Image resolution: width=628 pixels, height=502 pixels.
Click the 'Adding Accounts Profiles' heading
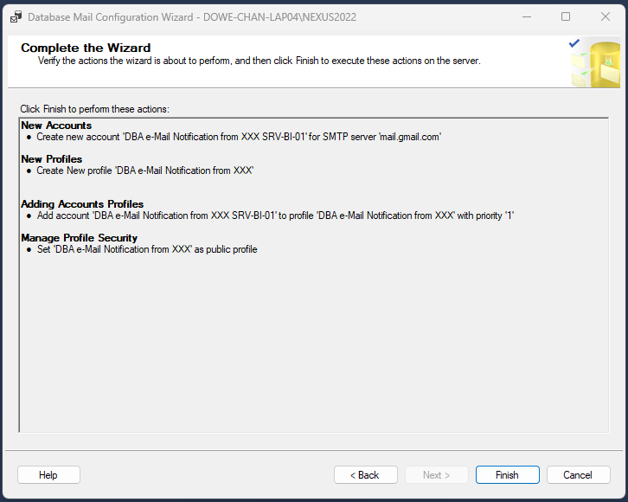(x=82, y=204)
